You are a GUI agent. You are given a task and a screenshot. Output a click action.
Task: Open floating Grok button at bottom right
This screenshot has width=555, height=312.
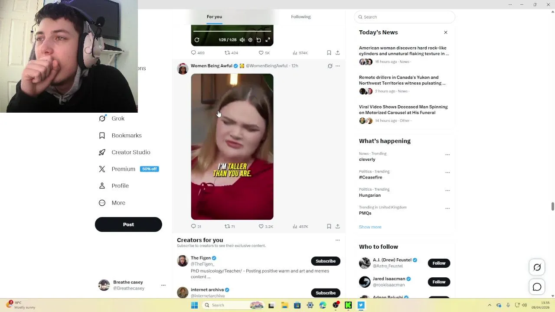(537, 267)
